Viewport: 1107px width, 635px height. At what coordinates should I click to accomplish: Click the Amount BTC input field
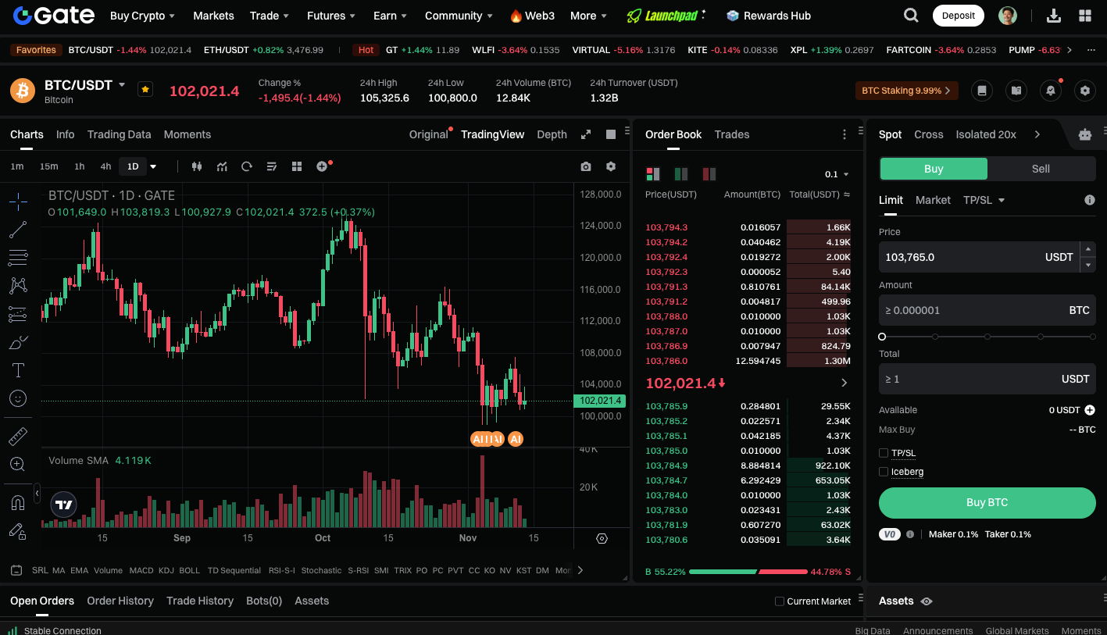[x=987, y=310]
